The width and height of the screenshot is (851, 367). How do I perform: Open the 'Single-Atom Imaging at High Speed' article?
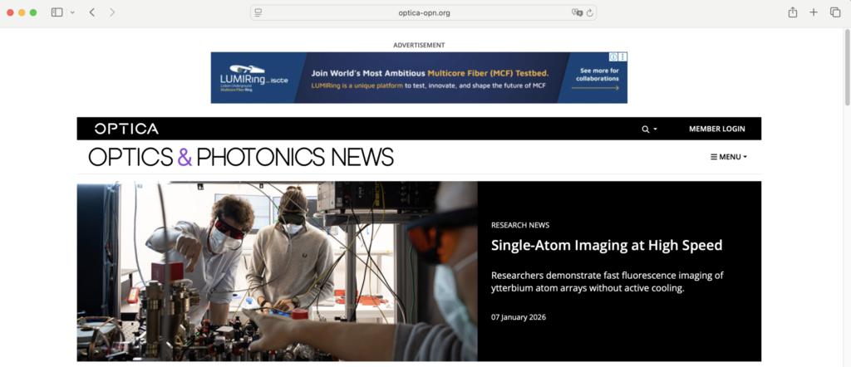pyautogui.click(x=606, y=245)
